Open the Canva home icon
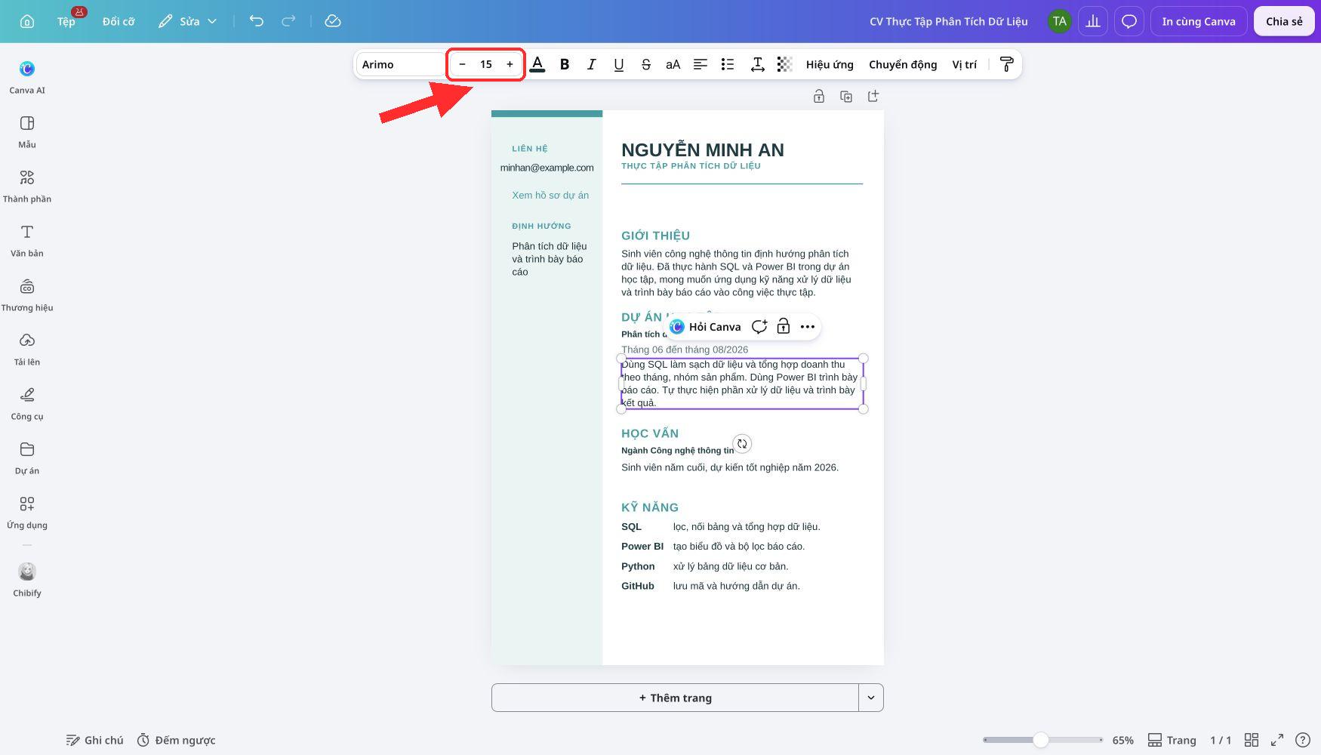 tap(27, 21)
